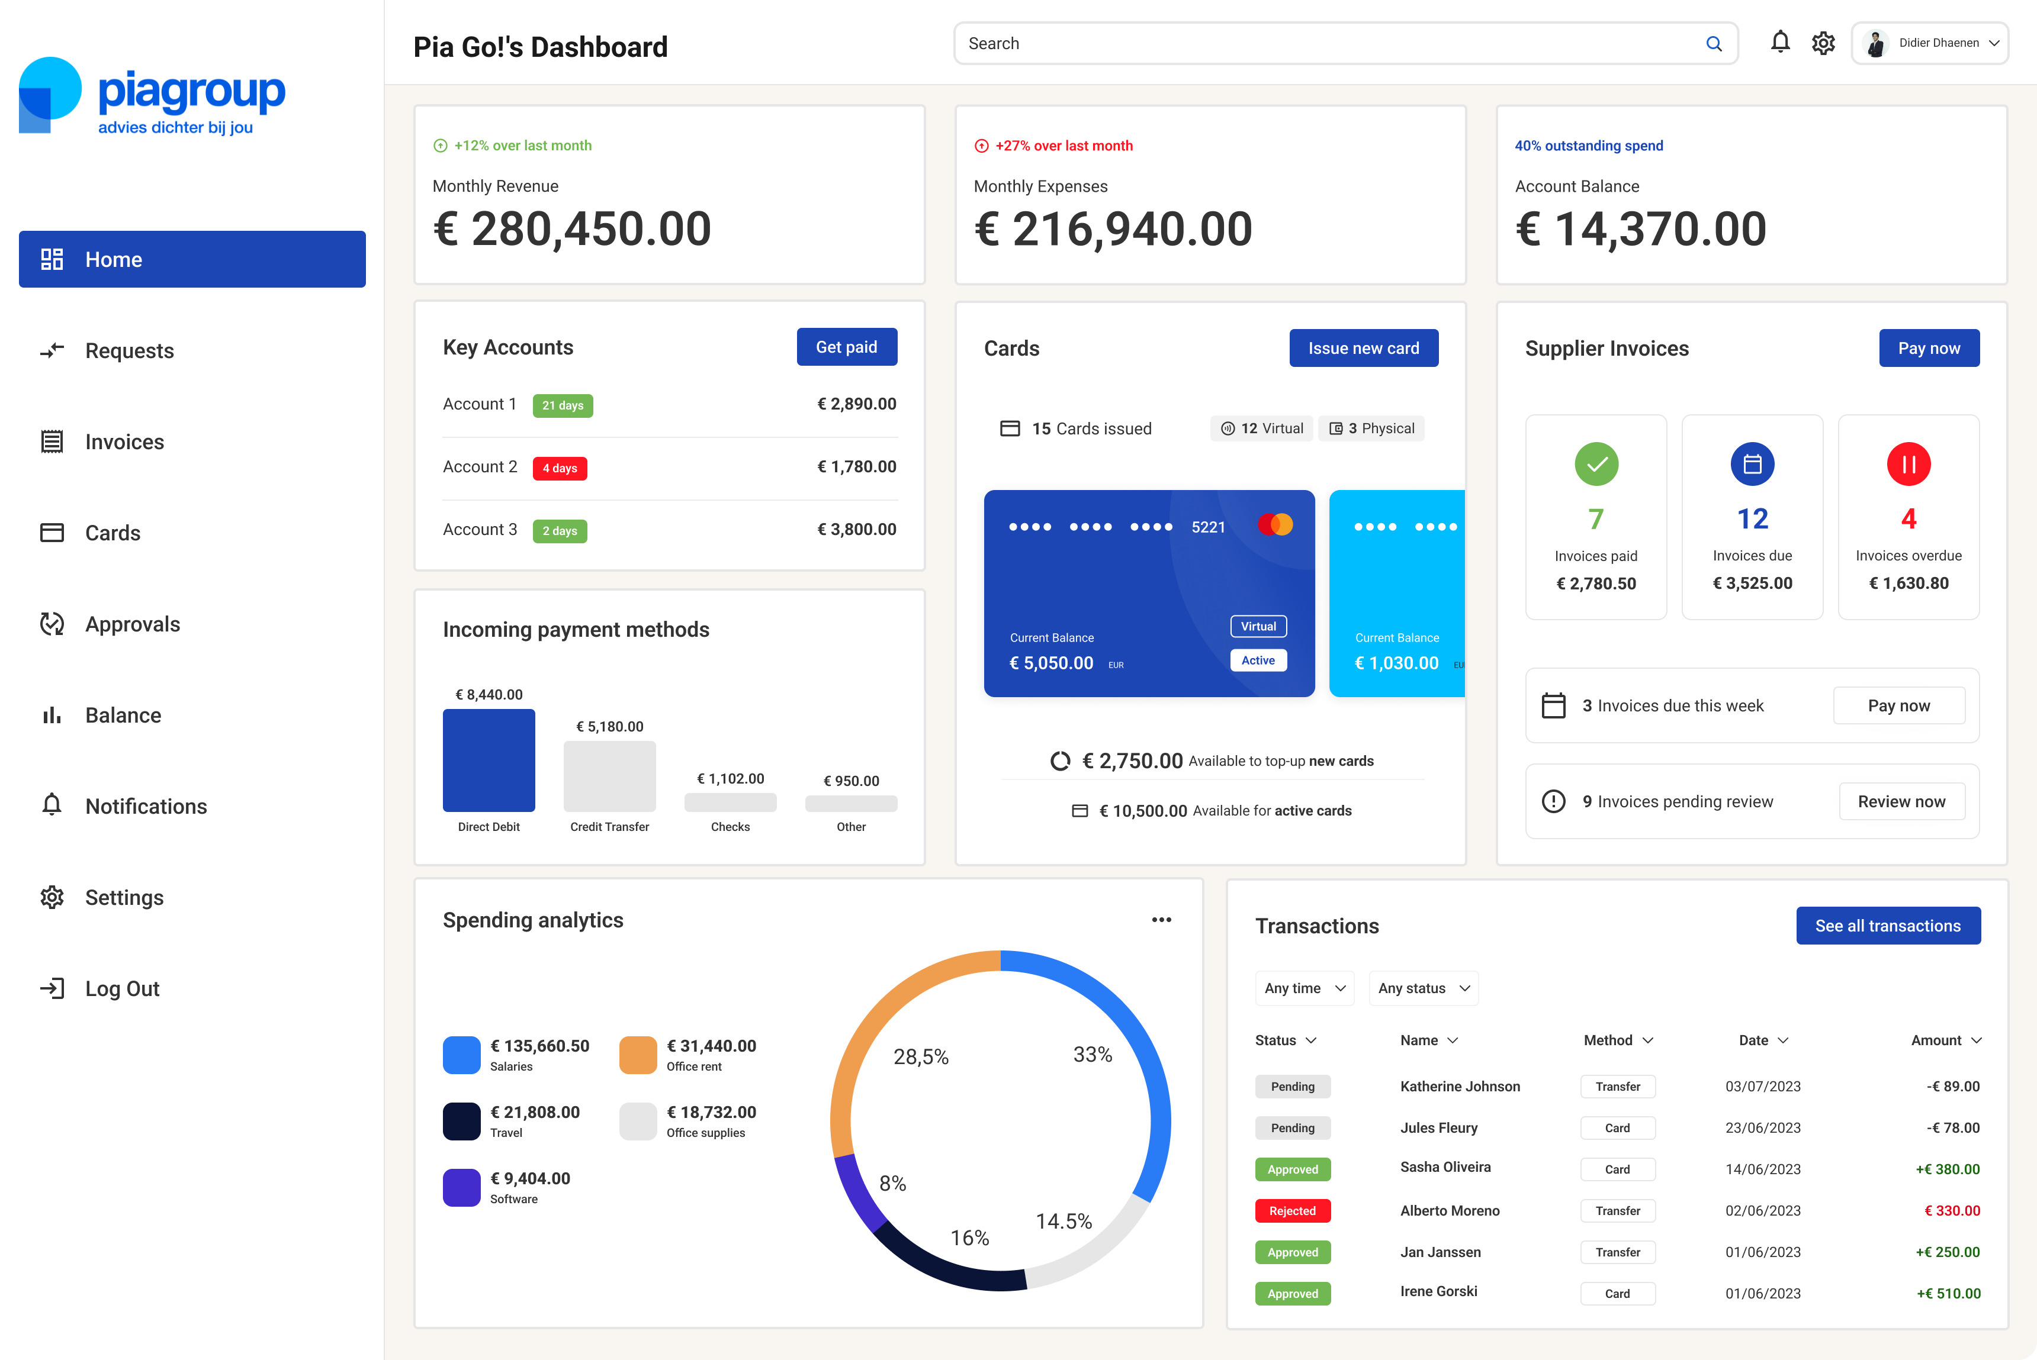Open Approvals in the sidebar
This screenshot has height=1360, width=2037.
coord(132,624)
